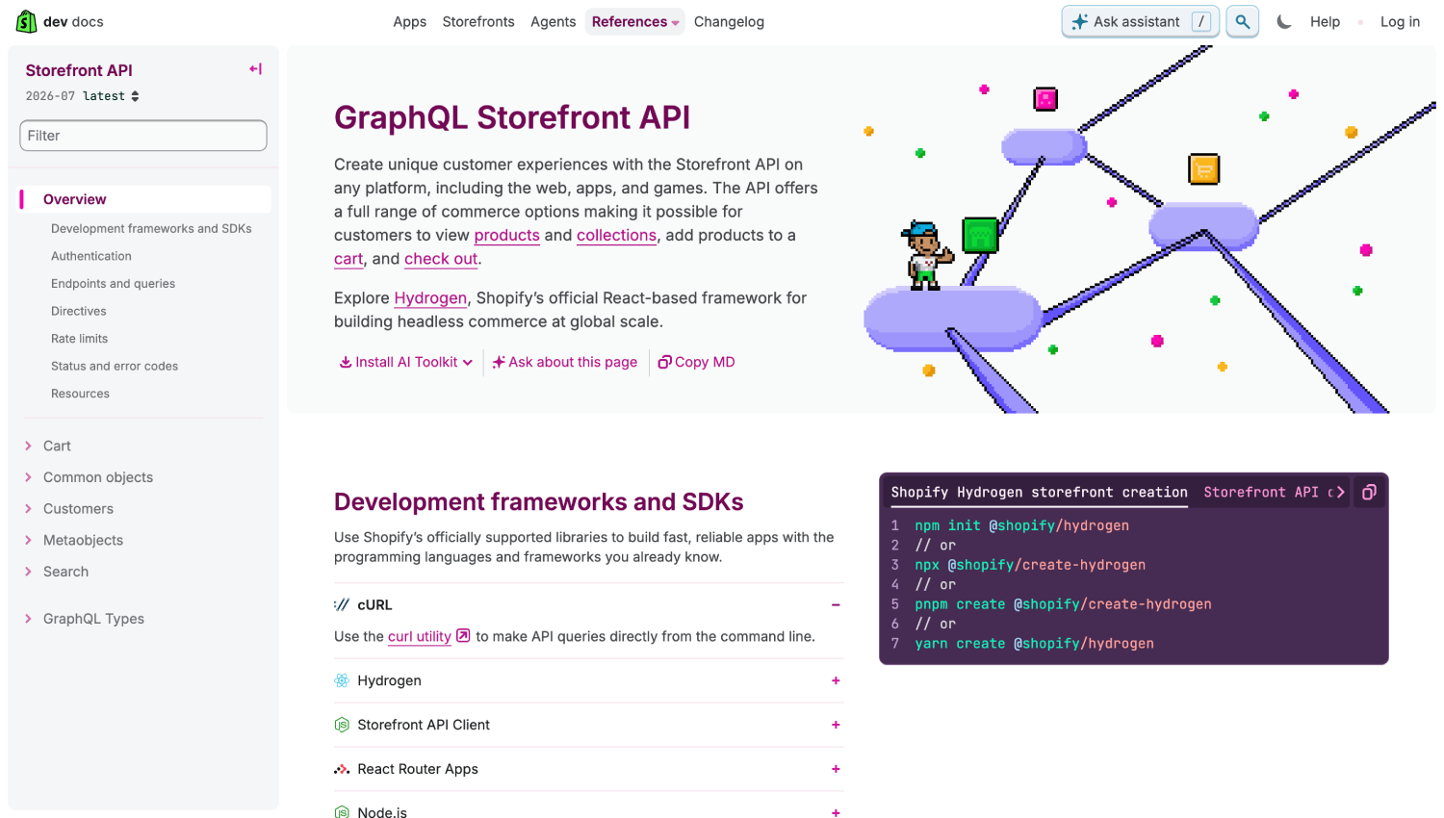Click the copy icon beside Copy MD
This screenshot has width=1444, height=818.
click(664, 362)
